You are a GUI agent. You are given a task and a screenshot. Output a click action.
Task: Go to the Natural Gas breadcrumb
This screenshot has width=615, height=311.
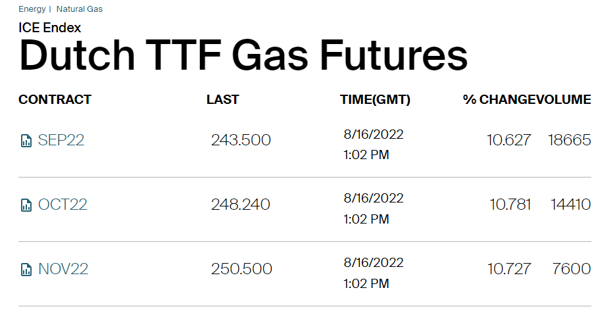click(x=80, y=9)
